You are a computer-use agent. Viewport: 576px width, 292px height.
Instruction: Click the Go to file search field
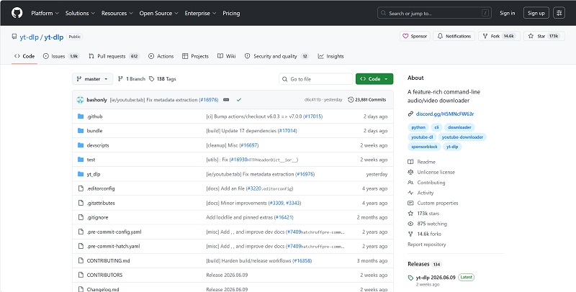(x=315, y=79)
